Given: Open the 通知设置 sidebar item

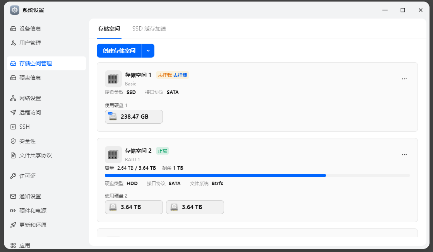Looking at the screenshot, I should (30, 196).
